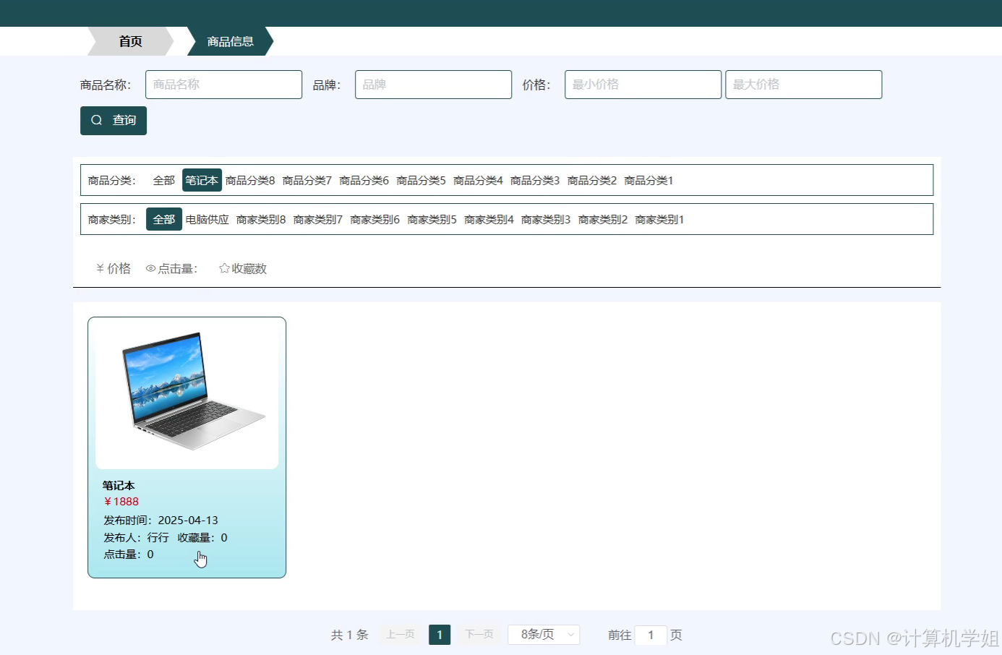The width and height of the screenshot is (1002, 655).
Task: Filter by 商品分类5
Action: (x=421, y=180)
